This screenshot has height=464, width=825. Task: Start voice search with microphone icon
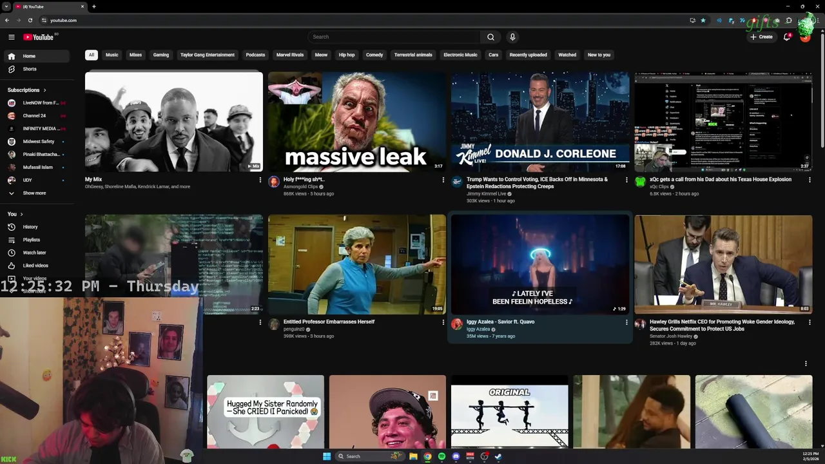[x=512, y=37]
